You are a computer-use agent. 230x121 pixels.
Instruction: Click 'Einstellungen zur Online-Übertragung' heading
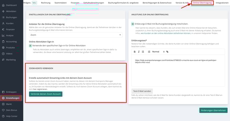click(49, 15)
